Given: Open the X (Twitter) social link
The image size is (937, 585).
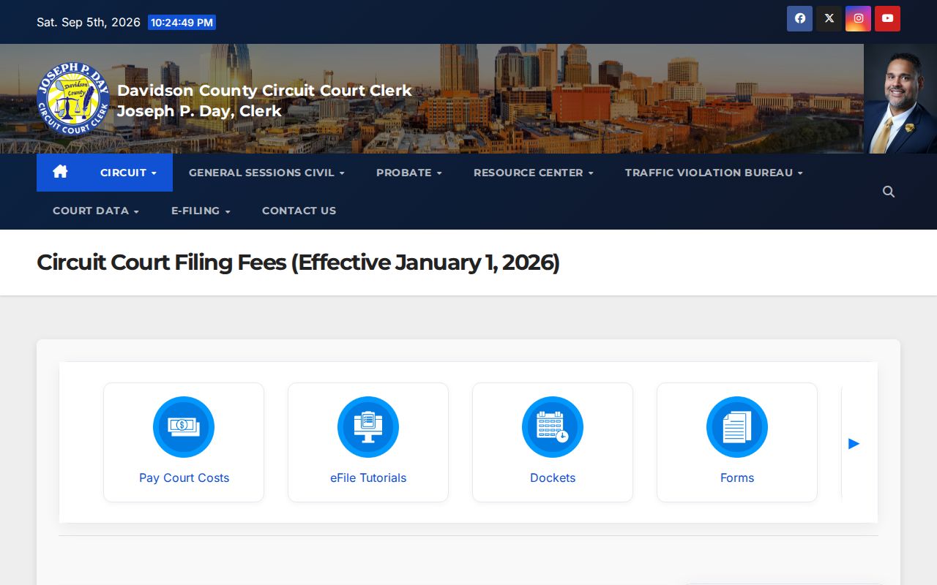Looking at the screenshot, I should click(829, 18).
